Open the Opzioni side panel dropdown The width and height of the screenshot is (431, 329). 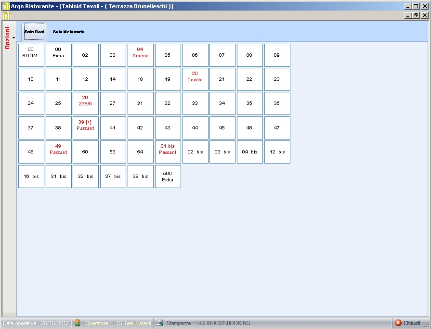[x=9, y=38]
